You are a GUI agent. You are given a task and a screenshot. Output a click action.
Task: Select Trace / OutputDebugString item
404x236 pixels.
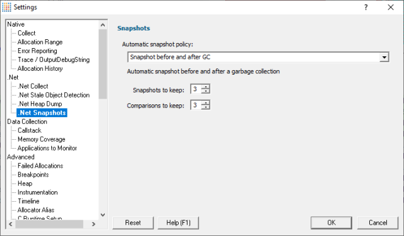[x=54, y=59]
